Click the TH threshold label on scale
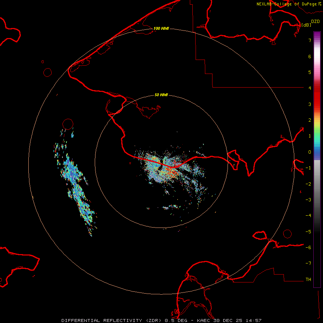Viewport: 323px width, 323px height. tap(308, 280)
